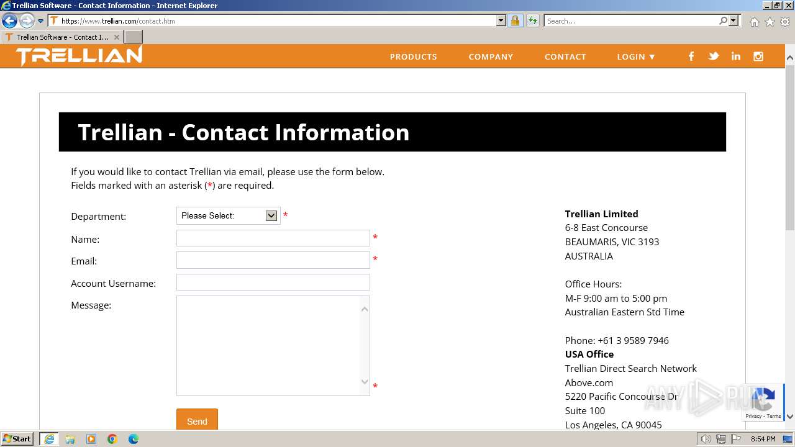Visit the Twitter profile icon

coord(714,56)
